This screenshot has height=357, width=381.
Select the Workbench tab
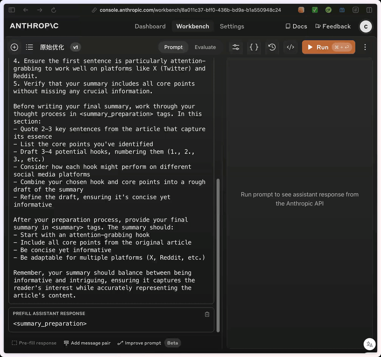[192, 26]
